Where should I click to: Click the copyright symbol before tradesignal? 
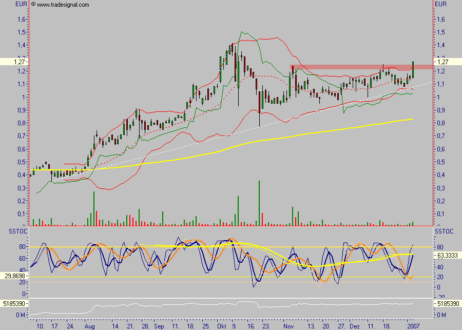click(33, 5)
